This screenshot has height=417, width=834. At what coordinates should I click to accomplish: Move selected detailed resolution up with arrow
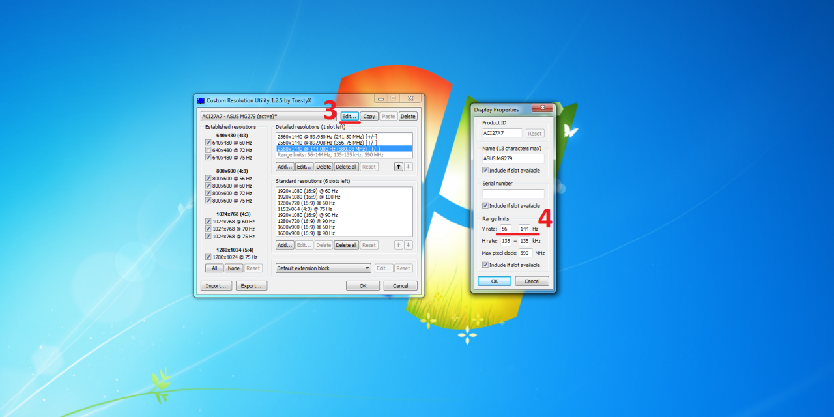[x=398, y=167]
